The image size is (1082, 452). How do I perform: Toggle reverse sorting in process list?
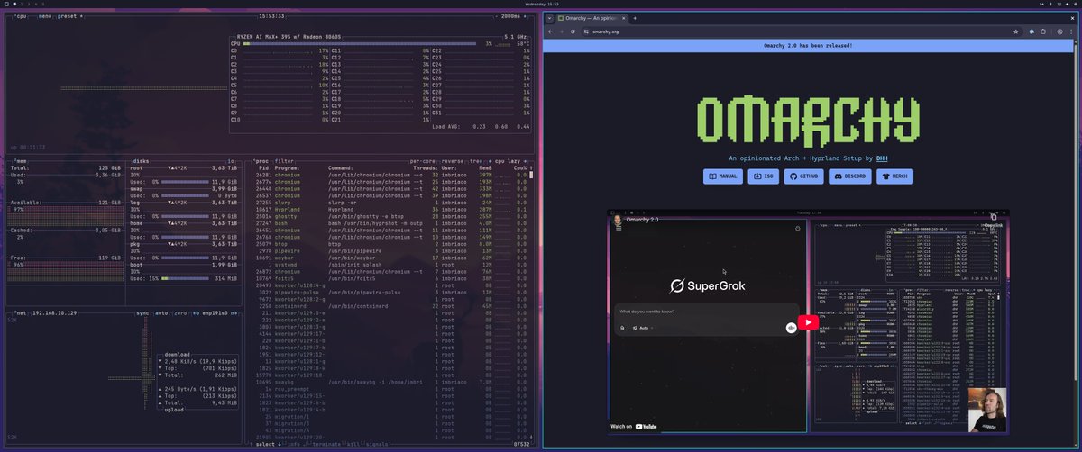click(x=454, y=160)
